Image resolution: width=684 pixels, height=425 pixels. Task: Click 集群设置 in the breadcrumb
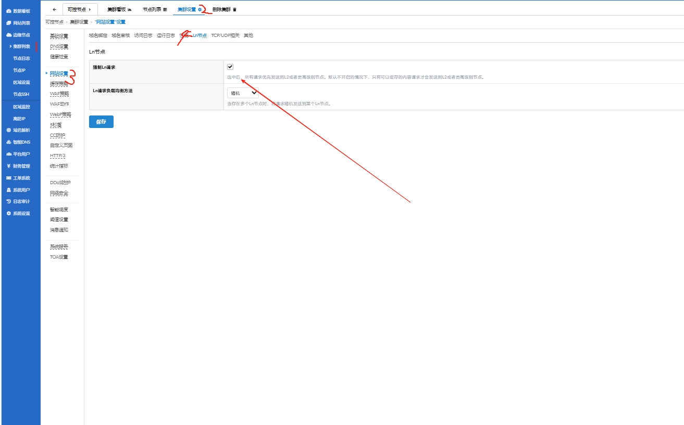tap(79, 22)
